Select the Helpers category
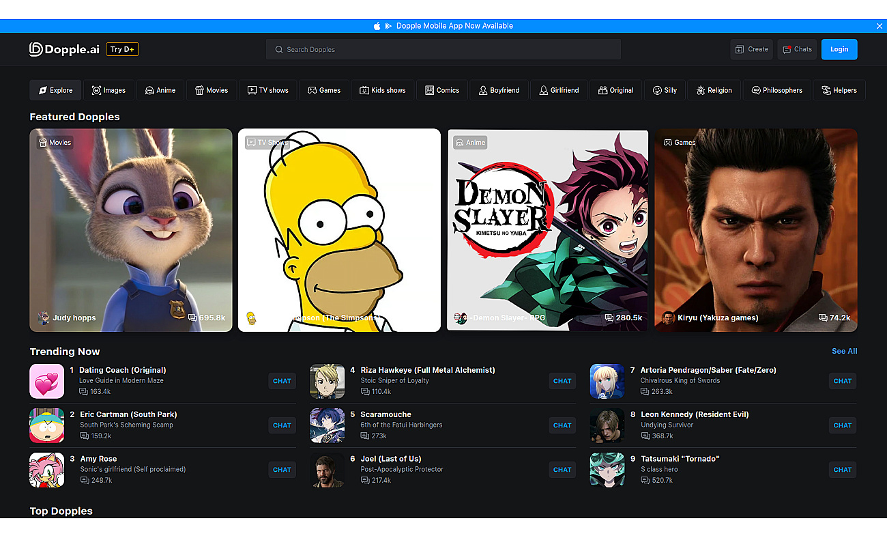Viewport: 887px width, 538px height. (839, 90)
